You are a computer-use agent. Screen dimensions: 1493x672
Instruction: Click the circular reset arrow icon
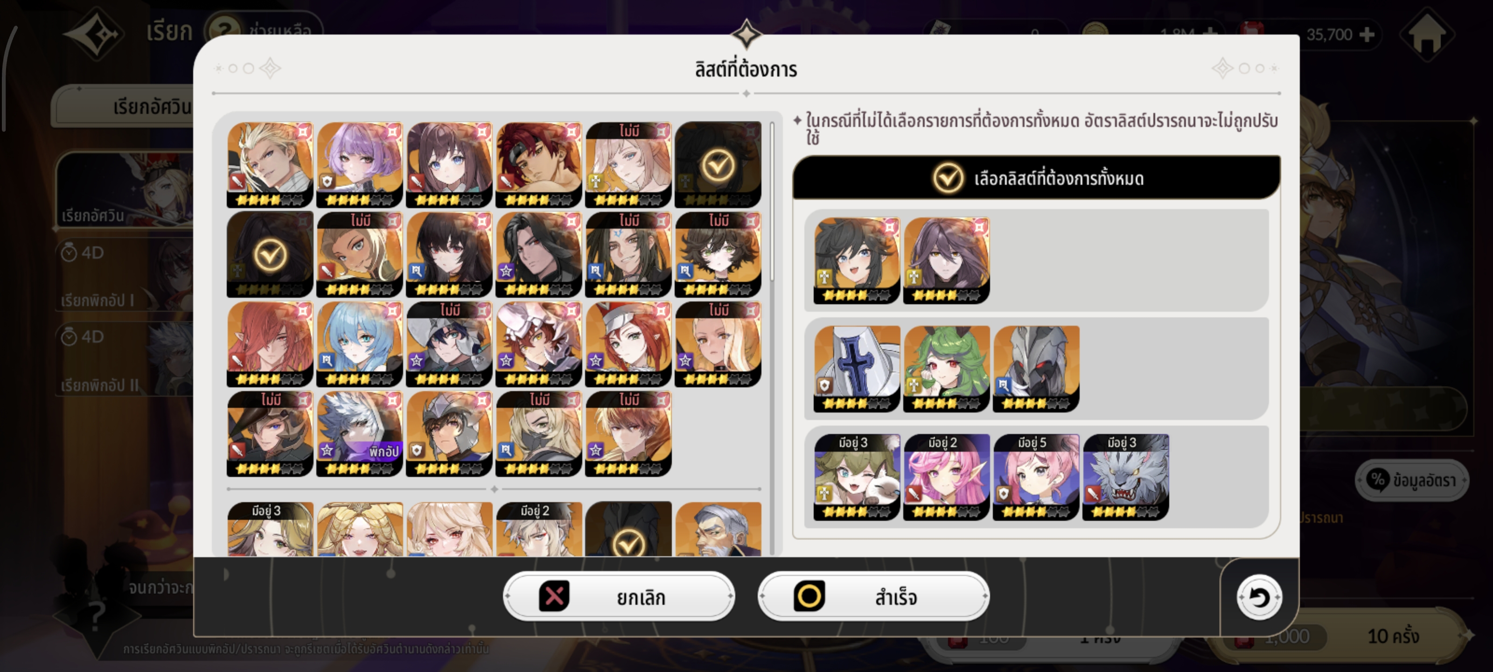point(1258,597)
